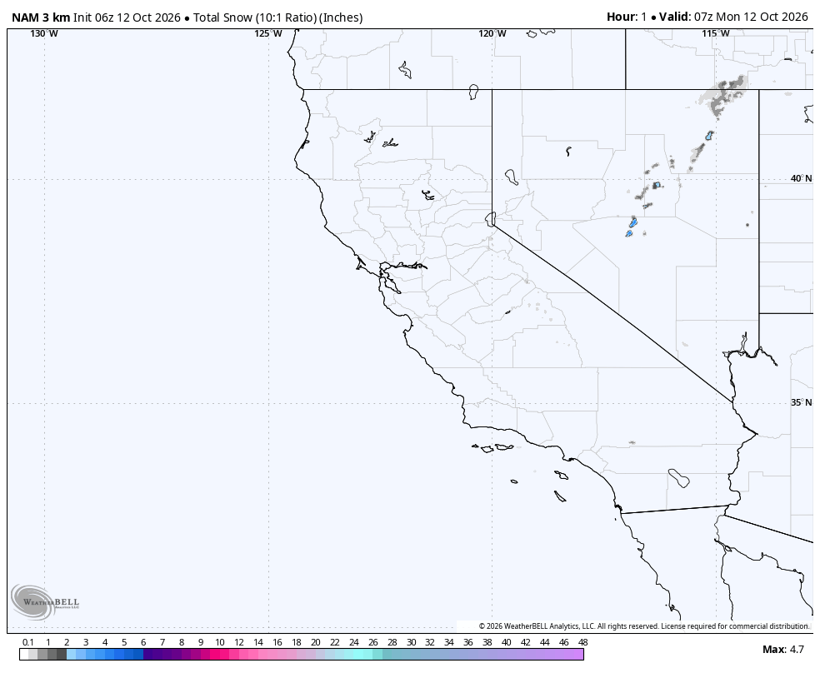Select the violet swatch at 48 inches
This screenshot has height=673, width=820.
coord(578,654)
